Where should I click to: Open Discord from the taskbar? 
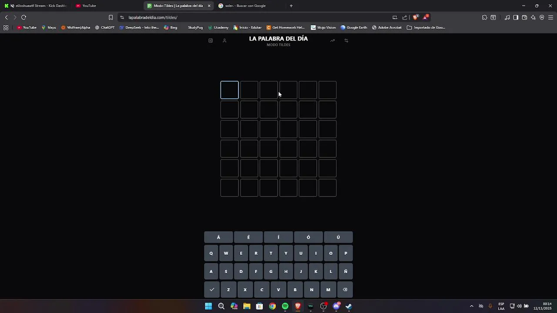pyautogui.click(x=336, y=306)
